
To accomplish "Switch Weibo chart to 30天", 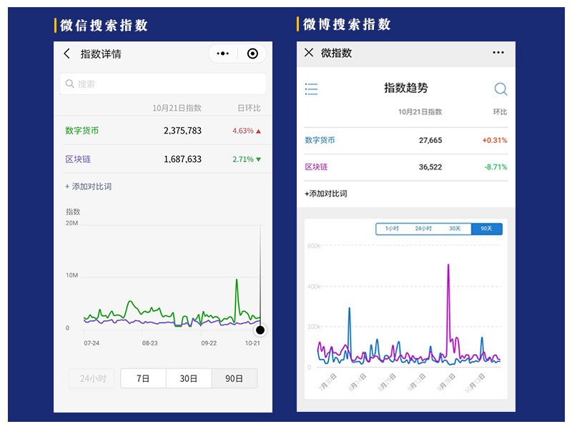I will pyautogui.click(x=455, y=229).
